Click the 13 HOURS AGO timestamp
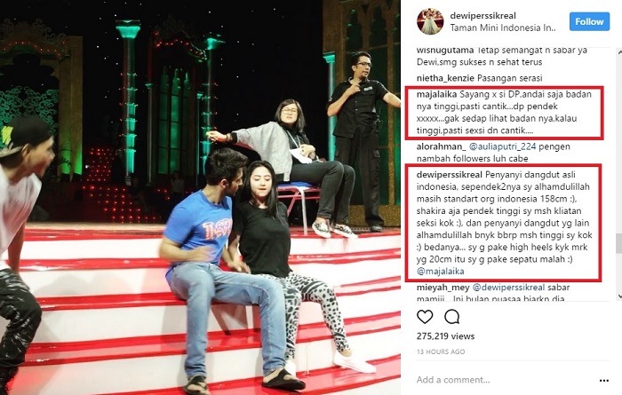 [441, 352]
